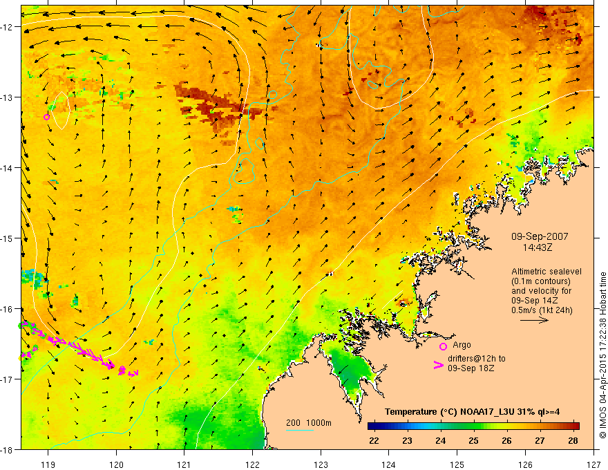Image resolution: width=608 pixels, height=470 pixels.
Task: Click the vertical IMOS copyright timestamp text
Action: [602, 355]
